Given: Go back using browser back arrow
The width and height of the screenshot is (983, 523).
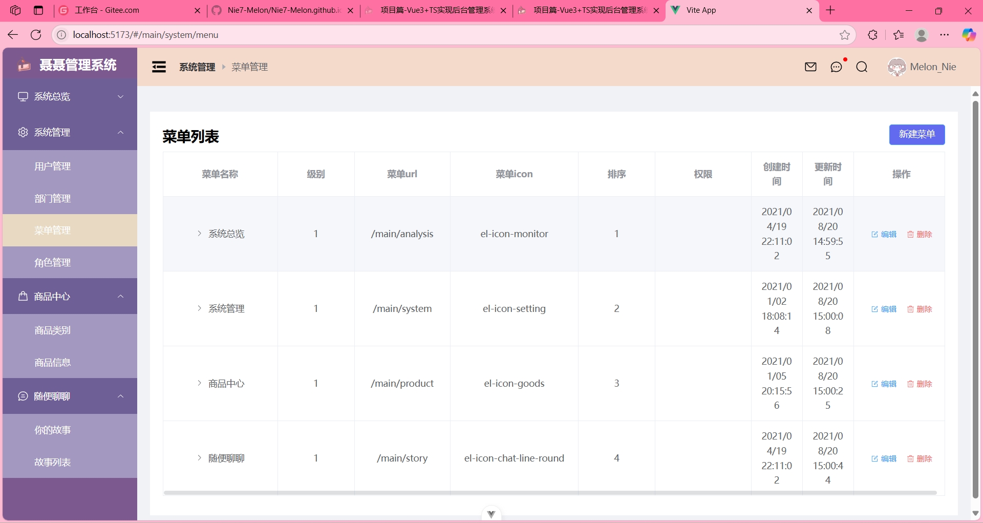Looking at the screenshot, I should pos(13,35).
